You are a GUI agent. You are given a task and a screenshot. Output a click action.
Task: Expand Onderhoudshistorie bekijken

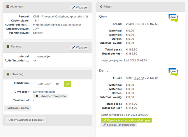(26, 120)
